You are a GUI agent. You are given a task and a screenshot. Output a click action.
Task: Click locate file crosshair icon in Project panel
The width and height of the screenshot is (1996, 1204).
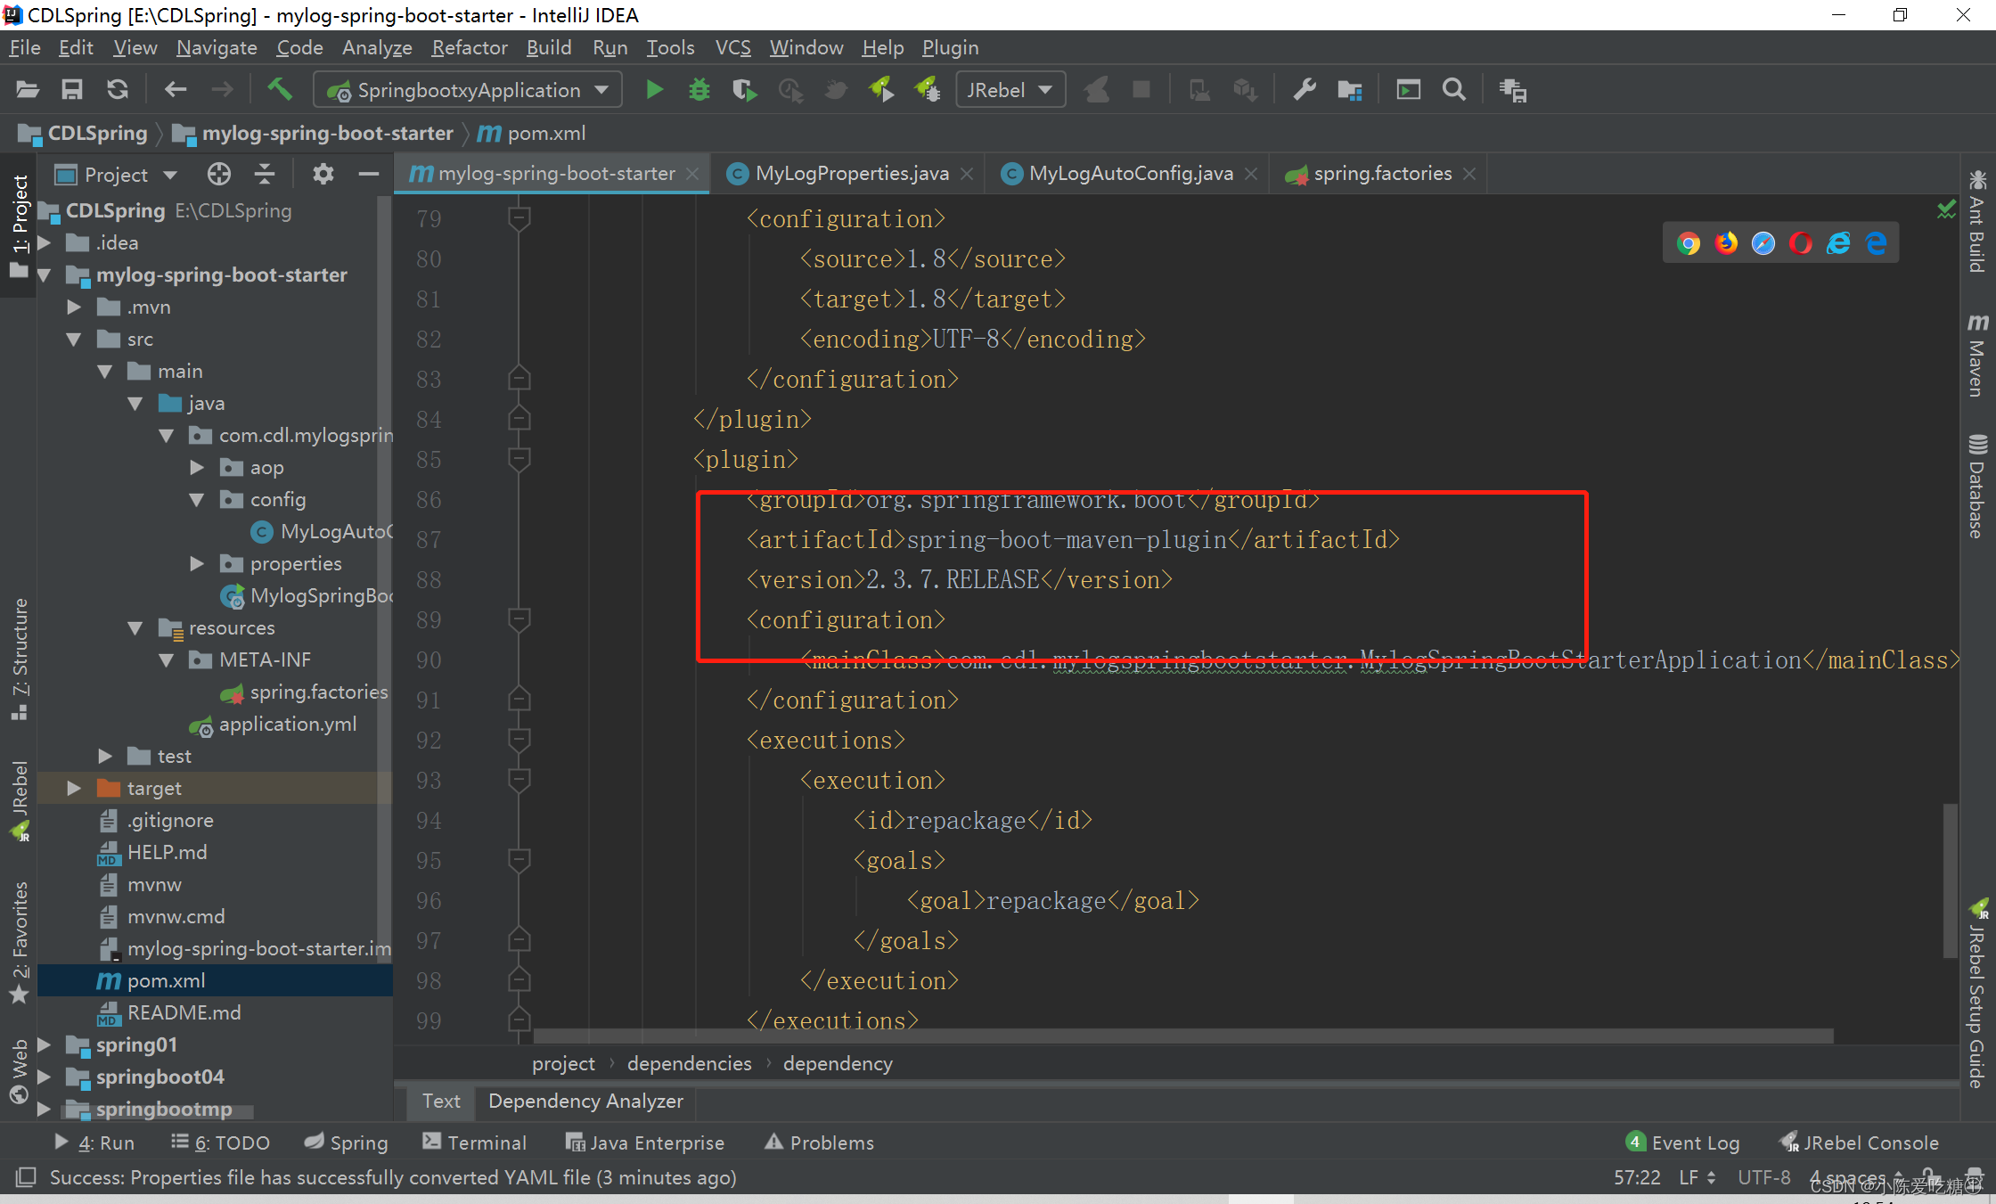(x=218, y=174)
